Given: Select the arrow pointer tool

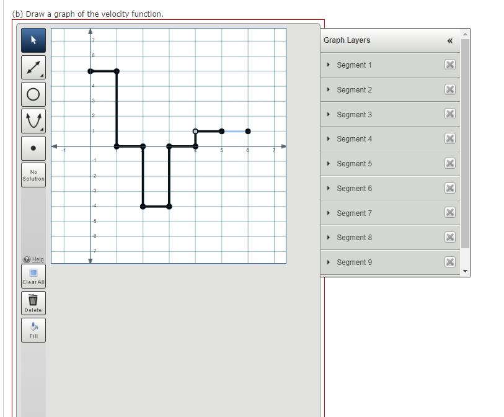Looking at the screenshot, I should (x=33, y=39).
